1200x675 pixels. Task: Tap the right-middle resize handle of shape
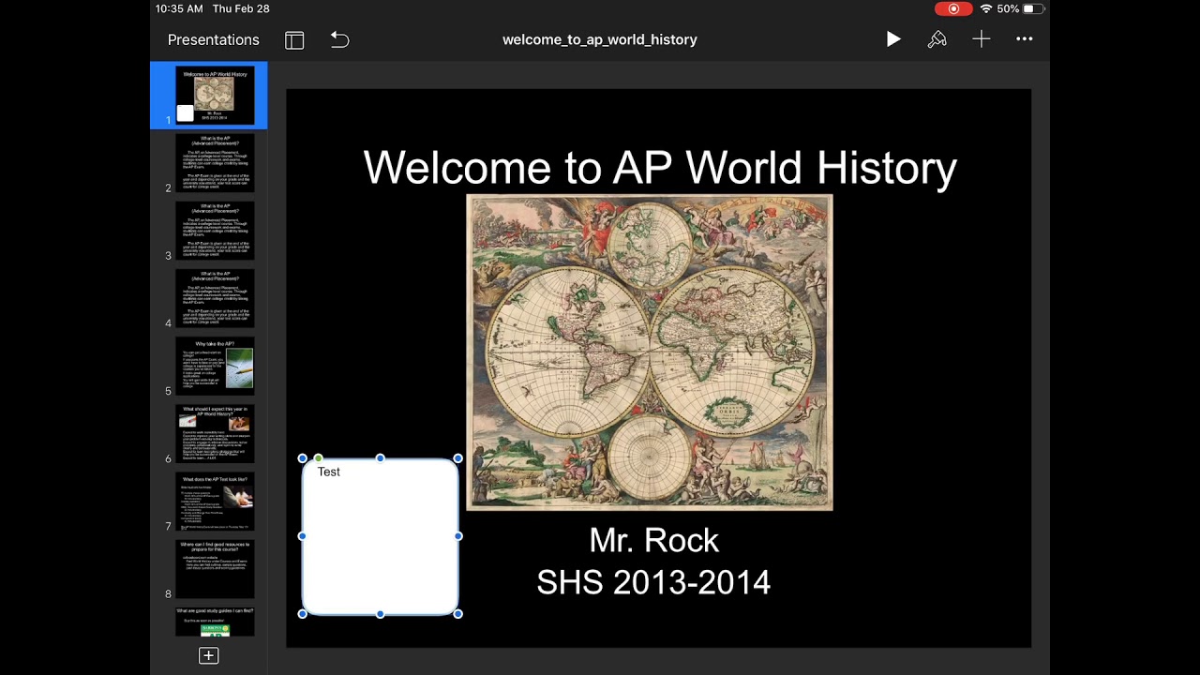pos(457,536)
